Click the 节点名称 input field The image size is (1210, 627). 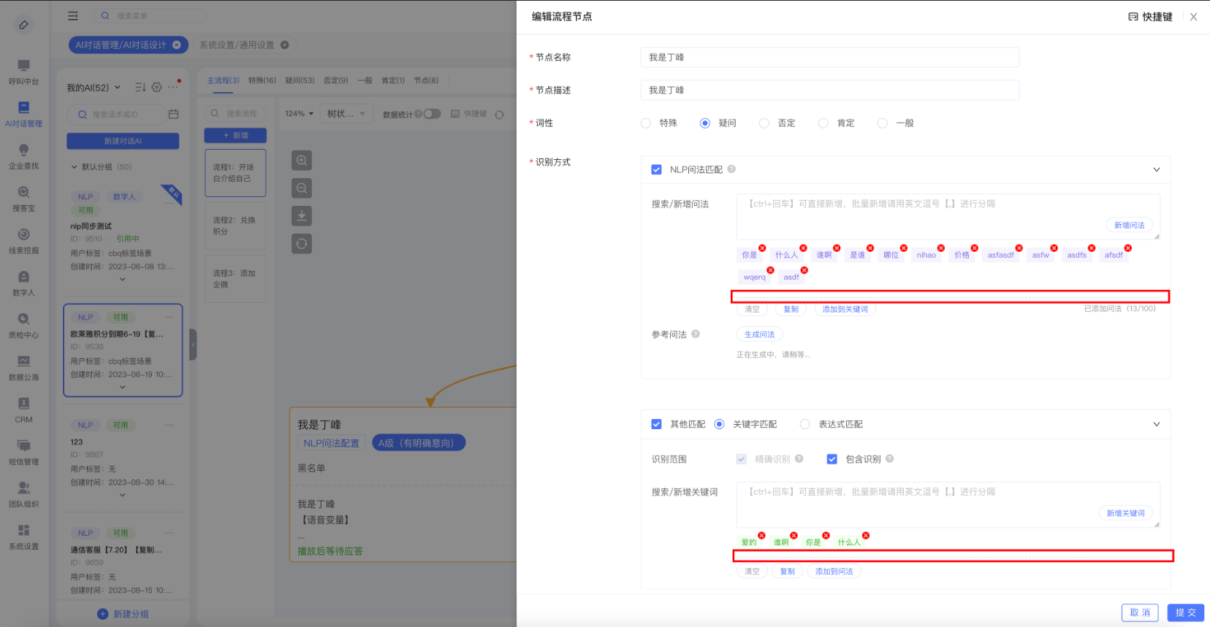829,58
